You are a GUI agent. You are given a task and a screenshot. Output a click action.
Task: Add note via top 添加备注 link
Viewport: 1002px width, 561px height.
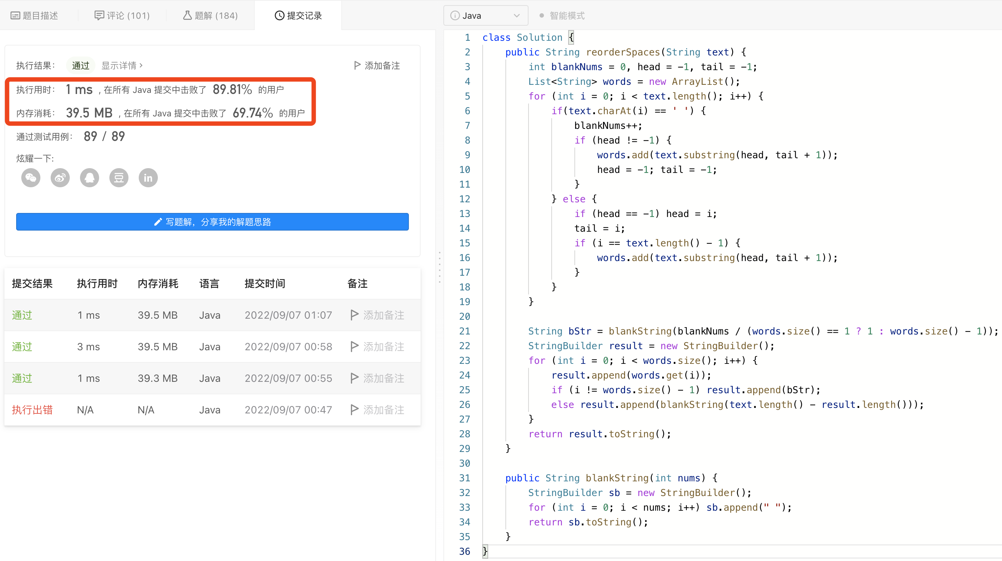click(377, 65)
